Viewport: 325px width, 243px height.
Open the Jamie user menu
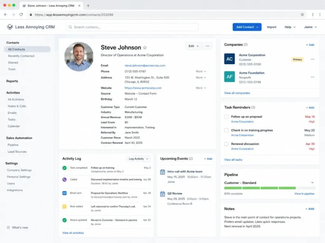pyautogui.click(x=310, y=27)
